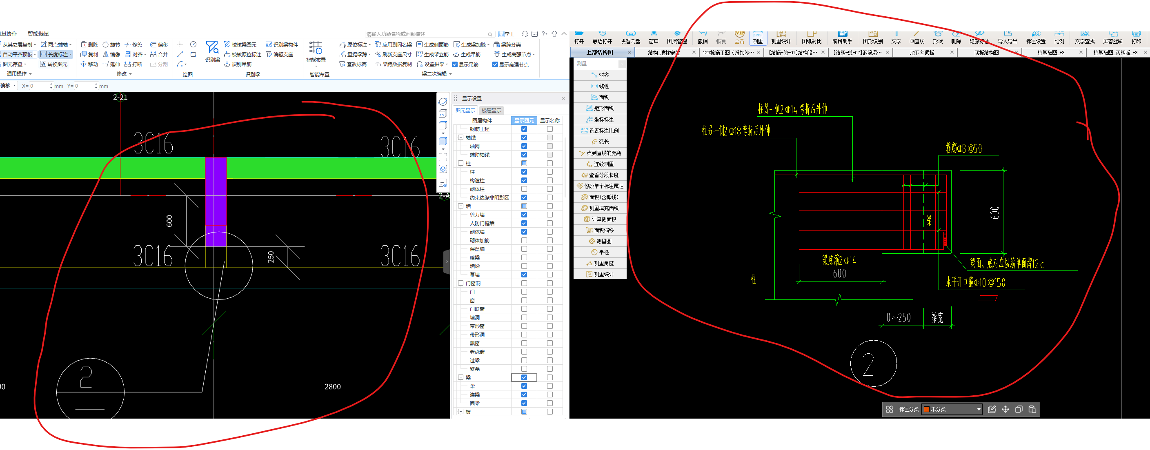The height and width of the screenshot is (450, 1150).
Task: Open 图层管理 layer management in viewer
Action: (677, 38)
